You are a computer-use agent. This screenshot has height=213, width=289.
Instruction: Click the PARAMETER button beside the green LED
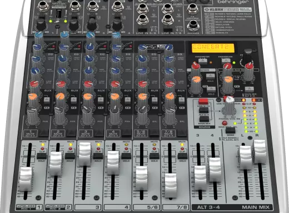tap(226, 61)
